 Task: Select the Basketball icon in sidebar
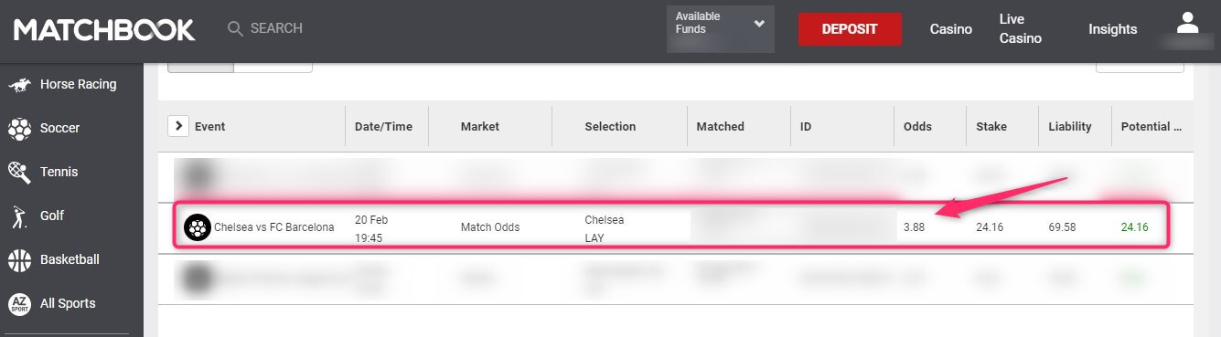pyautogui.click(x=19, y=260)
